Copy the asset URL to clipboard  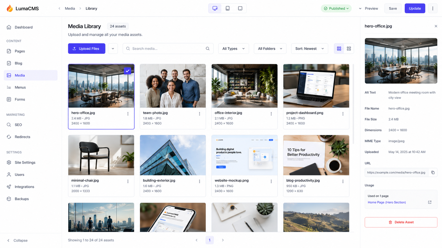click(433, 172)
